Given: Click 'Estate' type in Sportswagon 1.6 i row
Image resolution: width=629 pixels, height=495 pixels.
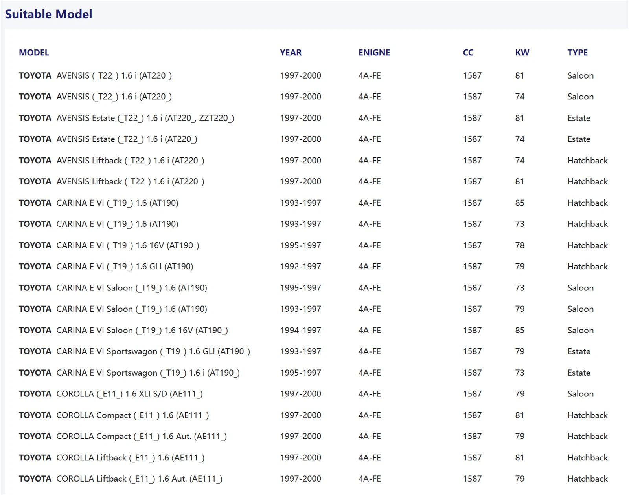Looking at the screenshot, I should coord(579,373).
